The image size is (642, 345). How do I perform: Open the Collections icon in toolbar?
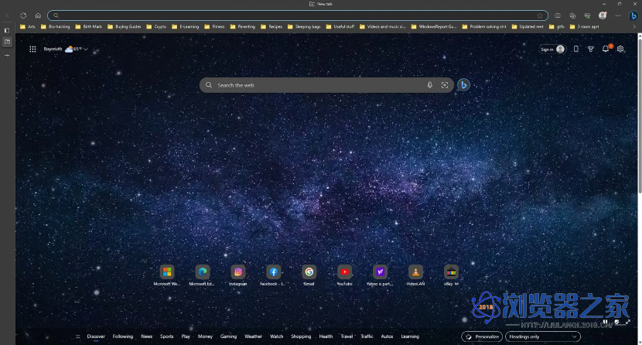coord(572,15)
